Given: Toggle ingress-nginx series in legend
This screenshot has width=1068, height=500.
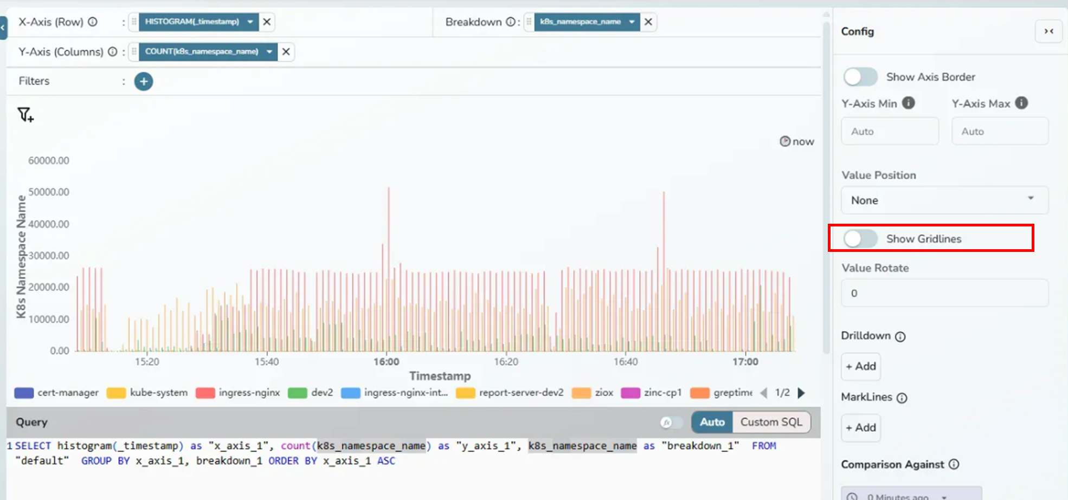Looking at the screenshot, I should (239, 393).
